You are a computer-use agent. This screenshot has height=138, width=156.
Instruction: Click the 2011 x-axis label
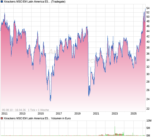point(5,113)
